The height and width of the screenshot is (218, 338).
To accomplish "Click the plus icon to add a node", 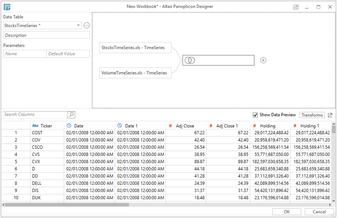I will [x=263, y=61].
